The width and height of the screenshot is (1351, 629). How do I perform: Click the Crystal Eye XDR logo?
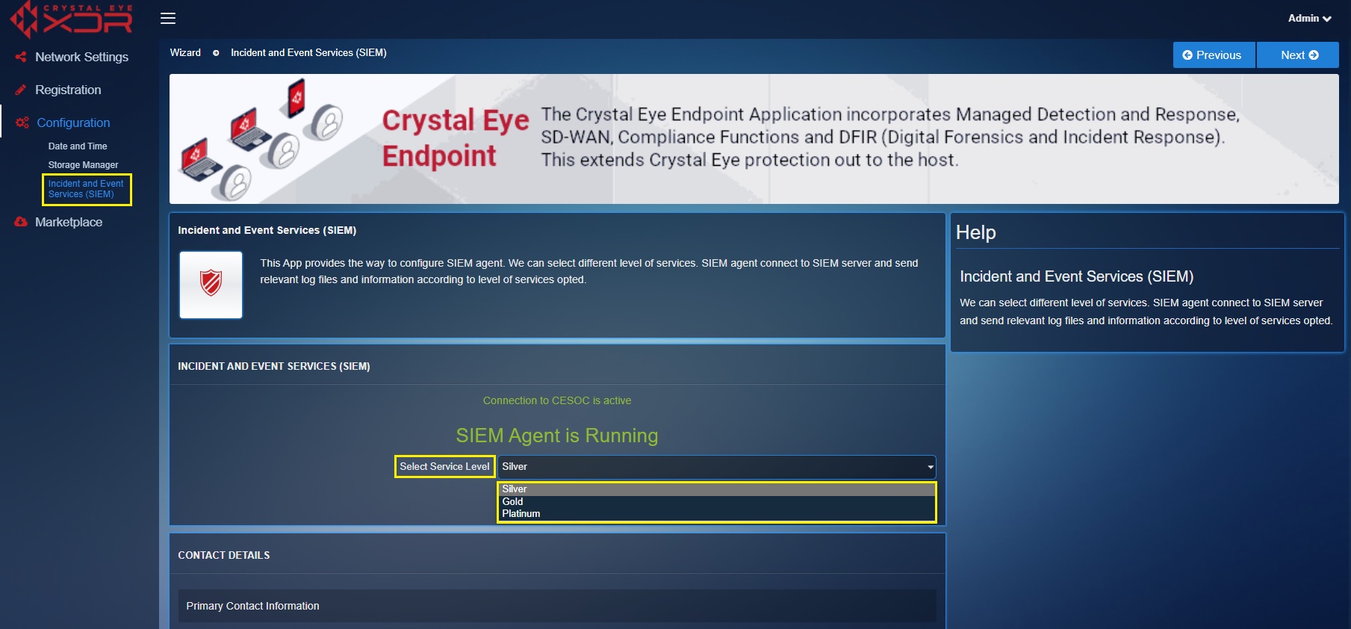coord(72,19)
